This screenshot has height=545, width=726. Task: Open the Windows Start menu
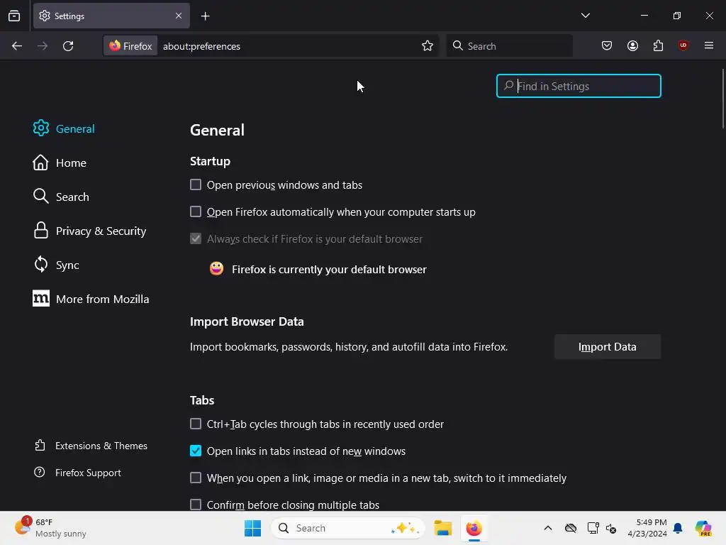pyautogui.click(x=252, y=528)
